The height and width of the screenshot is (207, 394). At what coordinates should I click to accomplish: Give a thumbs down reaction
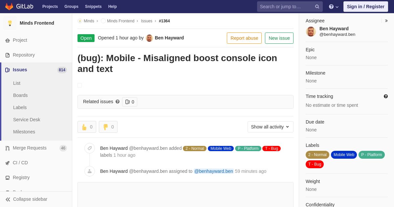pyautogui.click(x=108, y=127)
